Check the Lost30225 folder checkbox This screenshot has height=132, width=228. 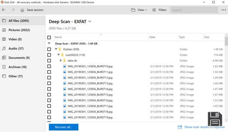[x=49, y=55]
